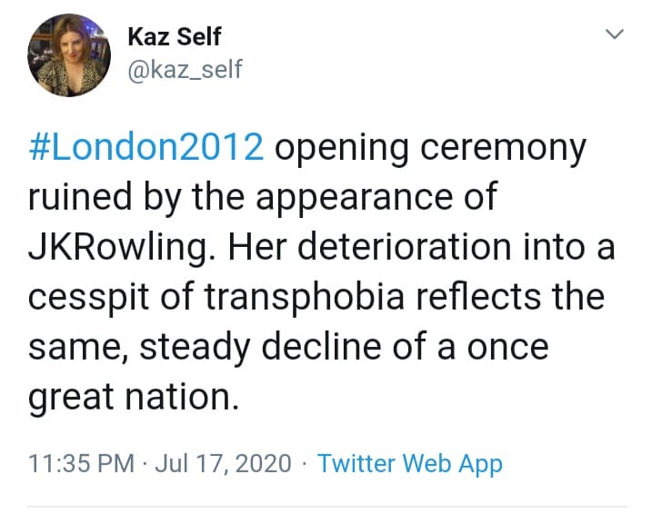This screenshot has width=652, height=524.
Task: Open the Kaz Self display name link
Action: 175,36
